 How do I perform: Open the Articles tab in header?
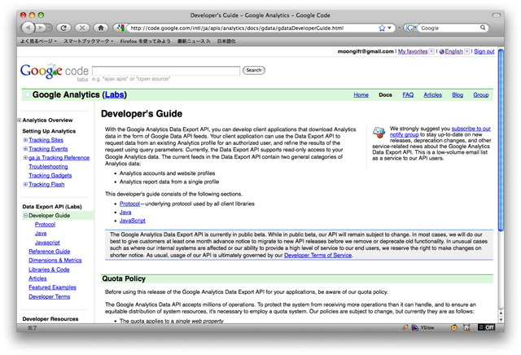(x=432, y=94)
